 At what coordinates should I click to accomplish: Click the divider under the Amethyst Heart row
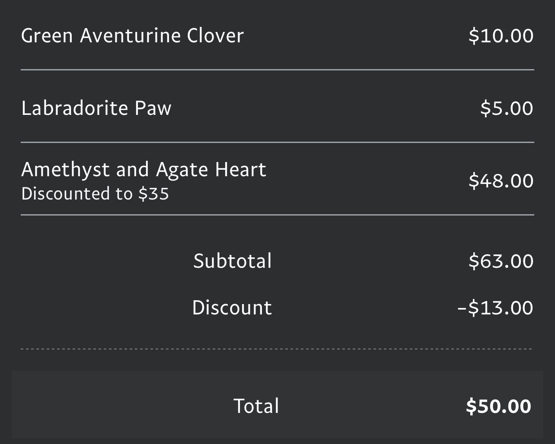pyautogui.click(x=277, y=215)
